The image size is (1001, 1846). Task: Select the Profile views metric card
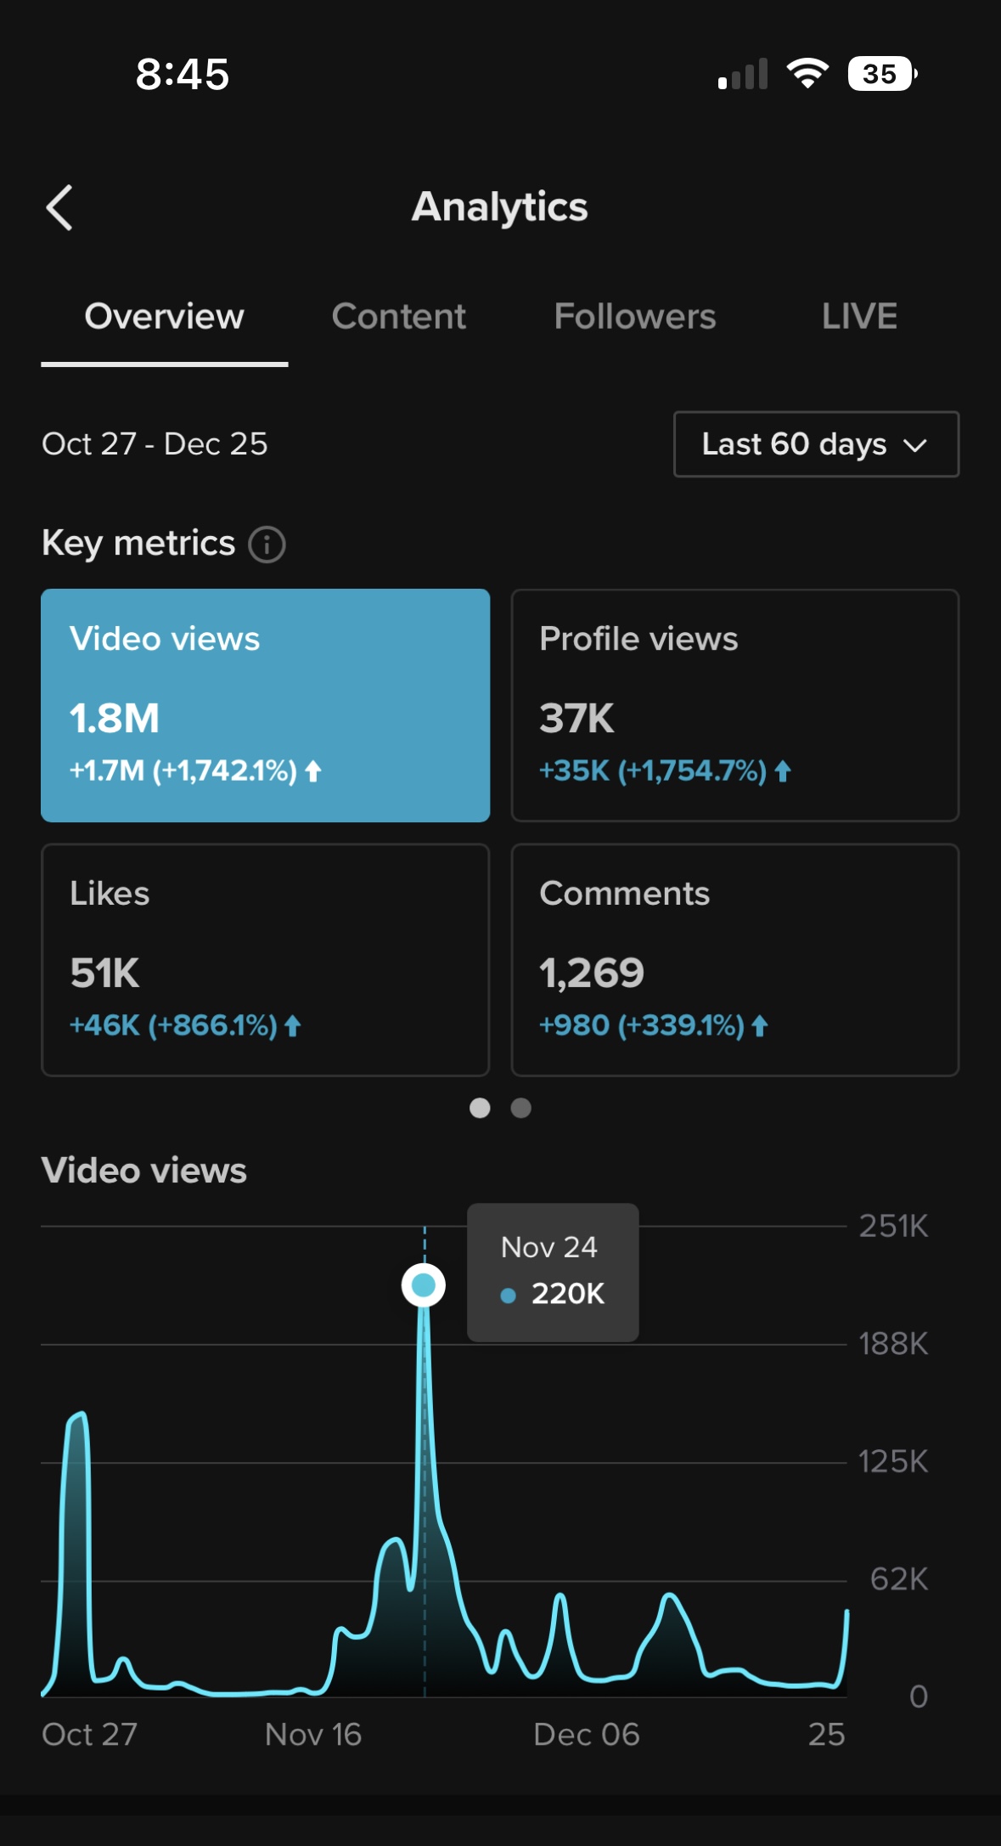point(734,705)
